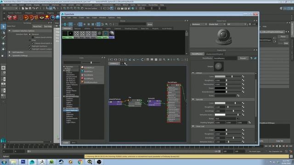
Task: Click the Show button in Browser toolbar
Action: click(x=150, y=24)
